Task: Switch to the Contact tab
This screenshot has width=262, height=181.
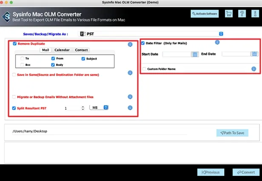Action: tap(81, 50)
